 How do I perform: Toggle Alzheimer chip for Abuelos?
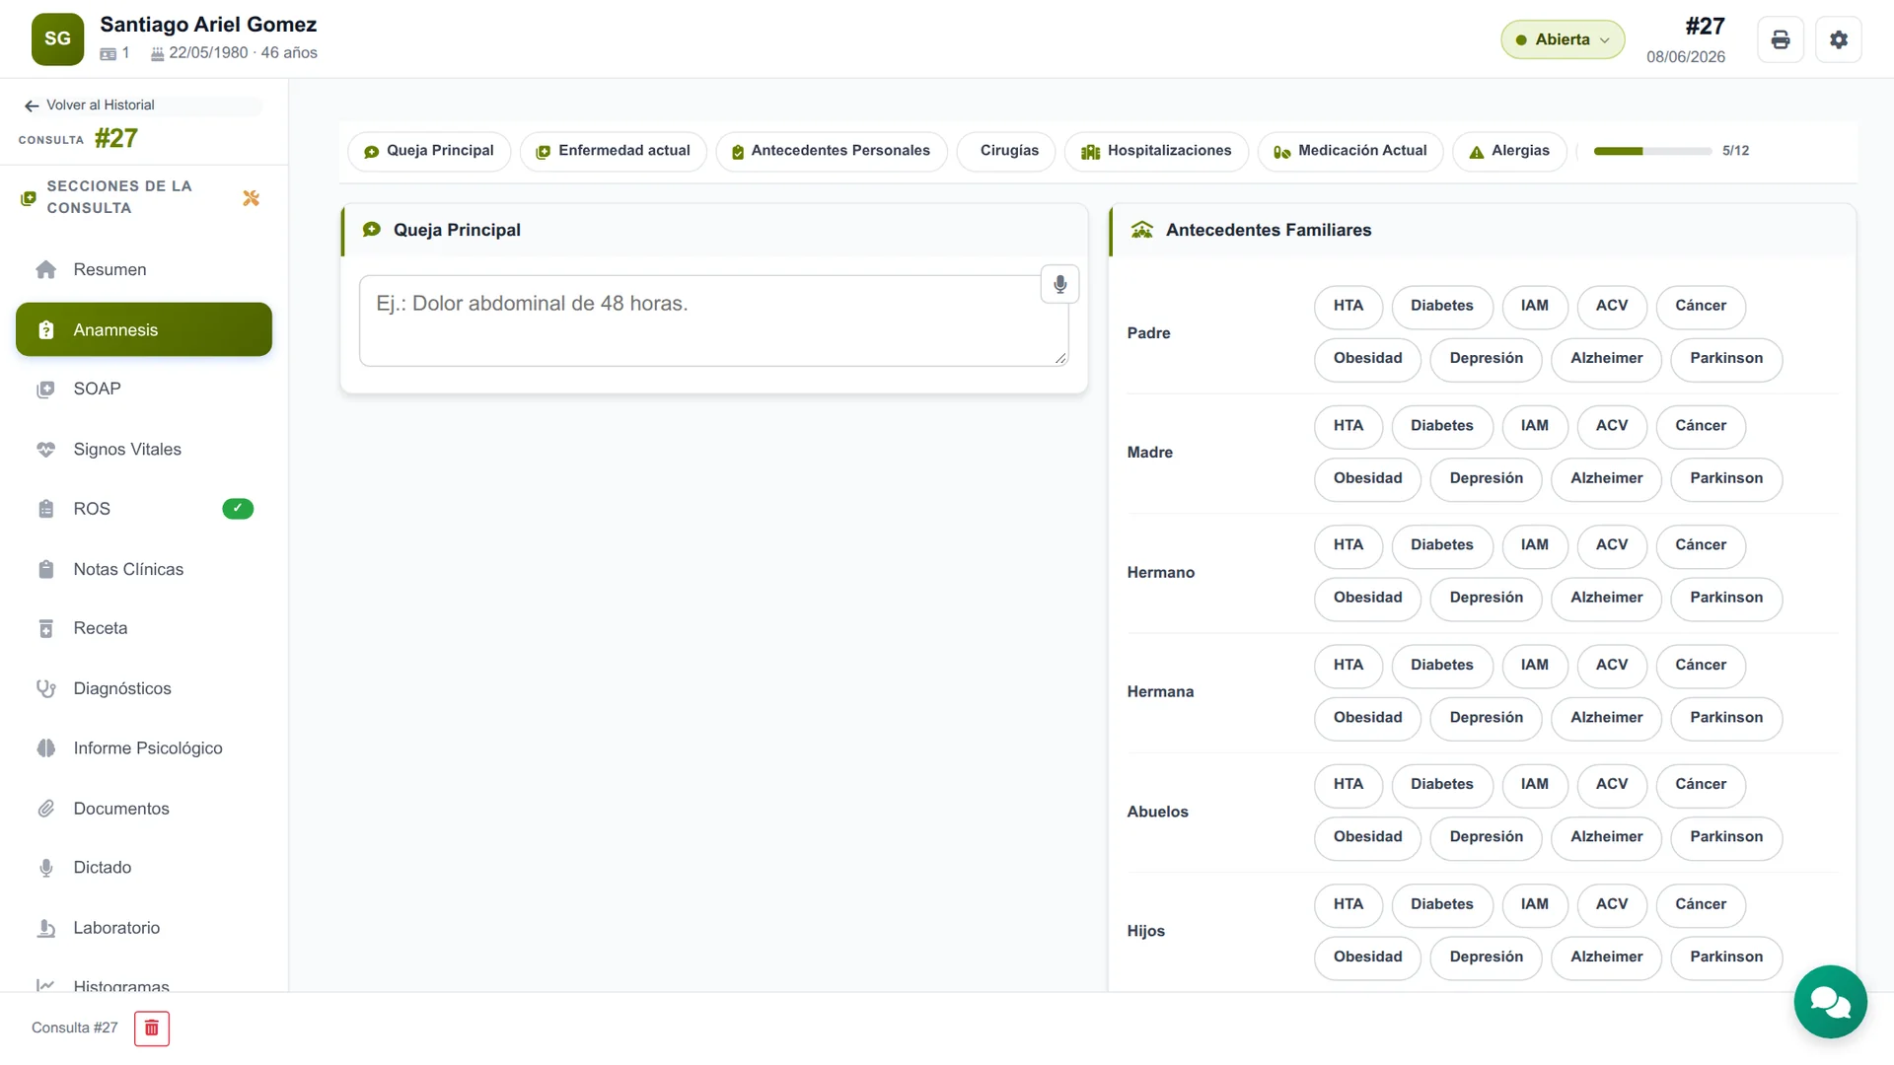pyautogui.click(x=1606, y=837)
